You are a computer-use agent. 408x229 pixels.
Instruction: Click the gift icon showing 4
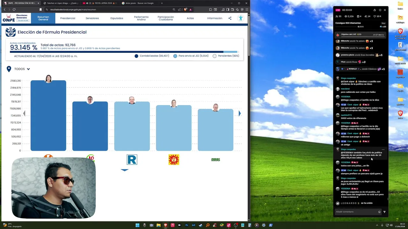(x=358, y=16)
